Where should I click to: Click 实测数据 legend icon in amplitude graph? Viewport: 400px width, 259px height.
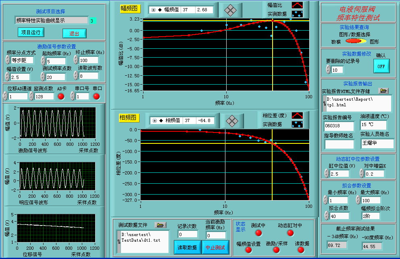(297, 14)
